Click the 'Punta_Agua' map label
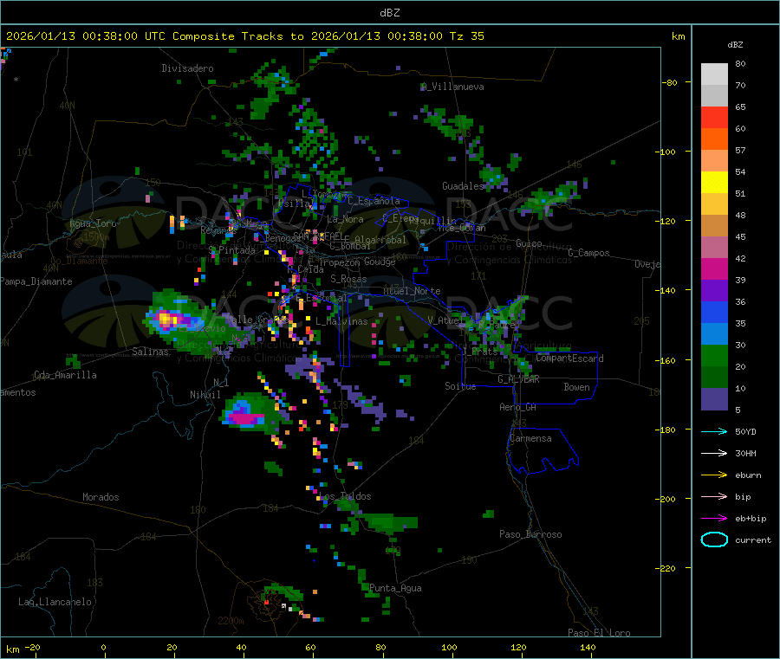This screenshot has height=659, width=780. pyautogui.click(x=395, y=588)
